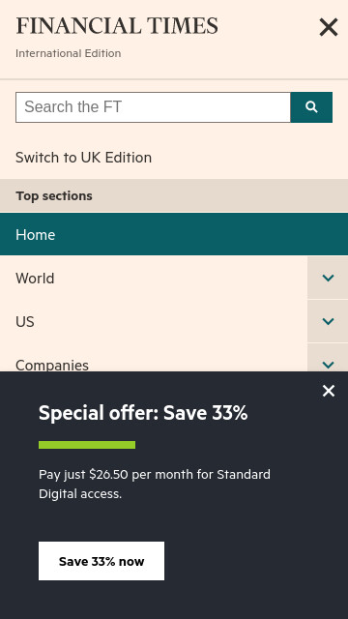Click the International Edition label

(x=69, y=53)
